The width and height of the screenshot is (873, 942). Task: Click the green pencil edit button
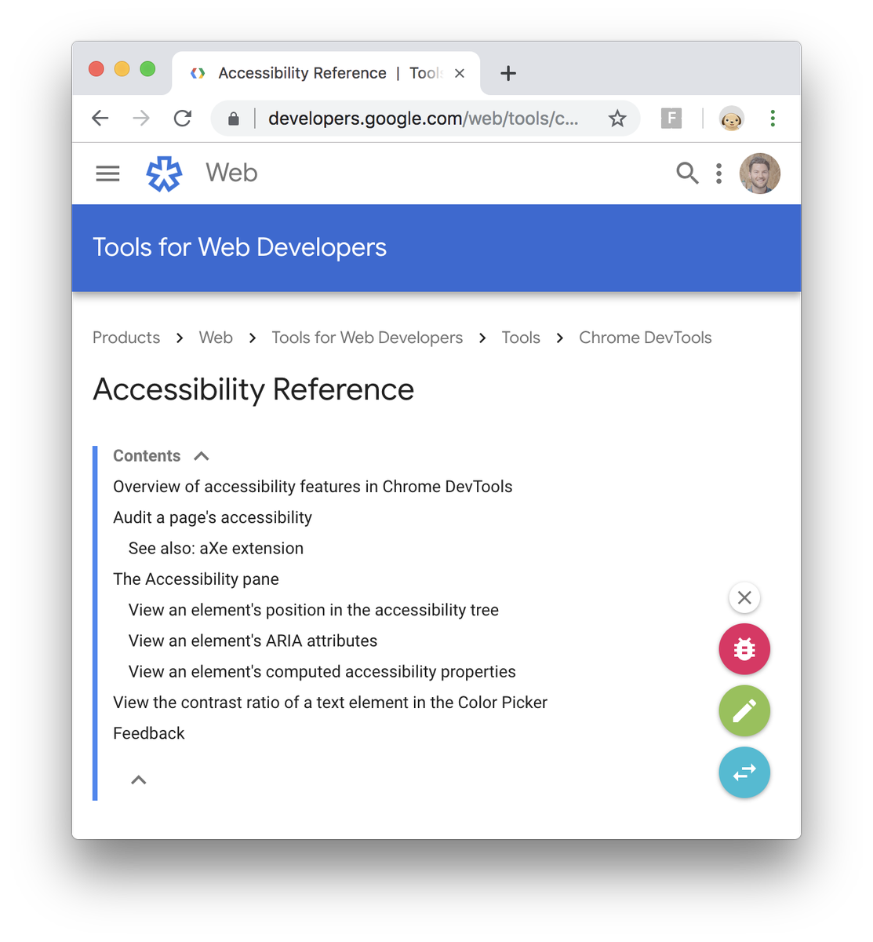tap(744, 711)
